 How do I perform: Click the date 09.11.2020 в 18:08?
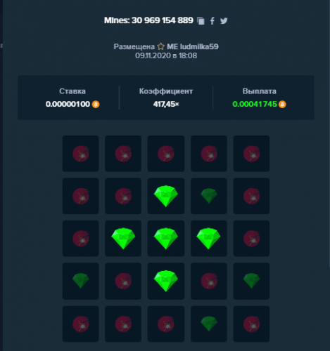click(166, 55)
